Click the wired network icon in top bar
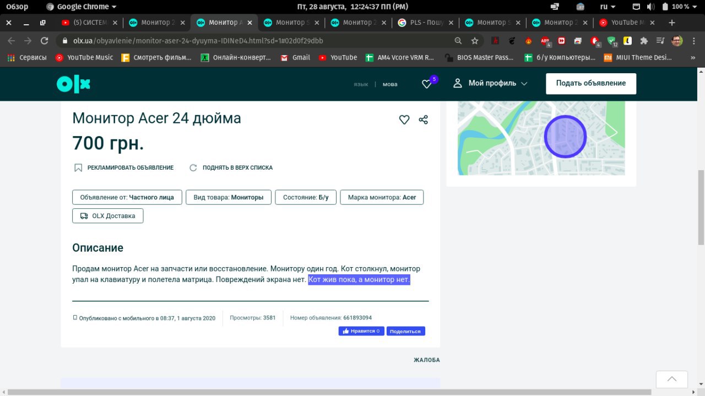Screen dimensions: 705x396 click(636, 7)
